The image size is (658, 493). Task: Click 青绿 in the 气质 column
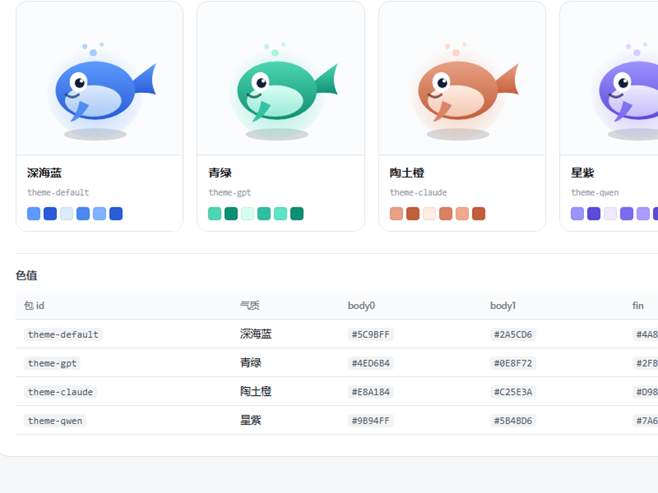(x=251, y=363)
